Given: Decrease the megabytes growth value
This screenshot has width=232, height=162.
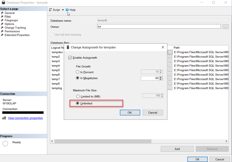Looking at the screenshot, I should pyautogui.click(x=161, y=79).
